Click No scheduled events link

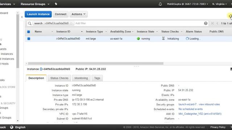tap(190, 109)
